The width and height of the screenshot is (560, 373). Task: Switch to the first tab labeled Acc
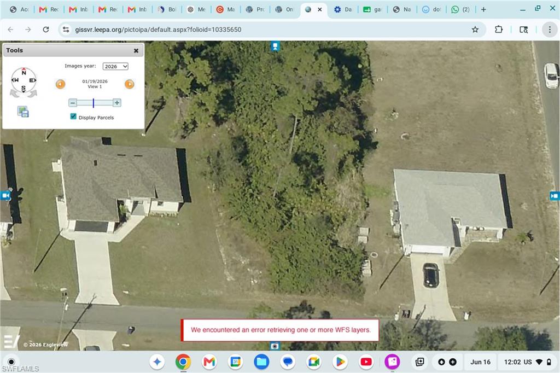point(19,10)
